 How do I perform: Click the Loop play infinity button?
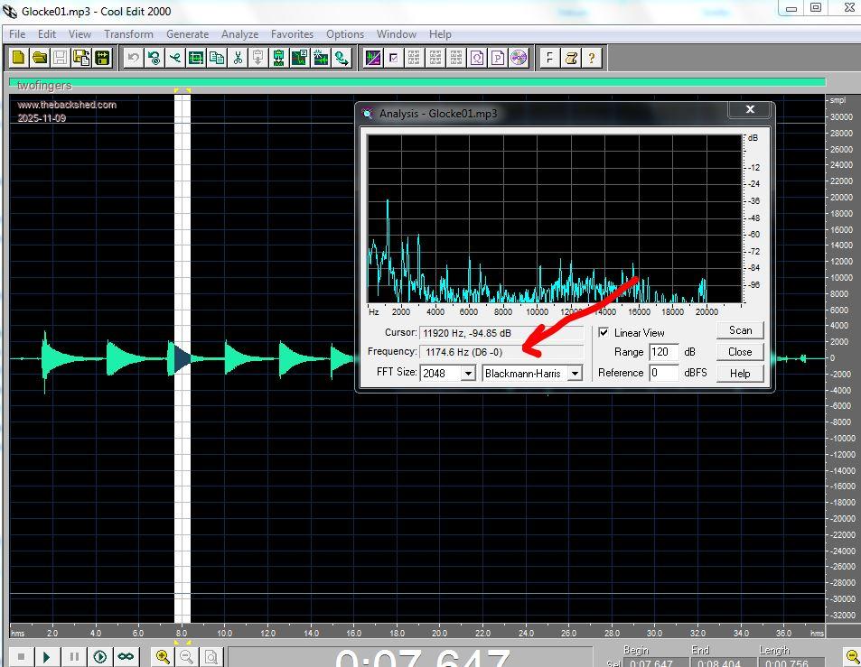[126, 657]
